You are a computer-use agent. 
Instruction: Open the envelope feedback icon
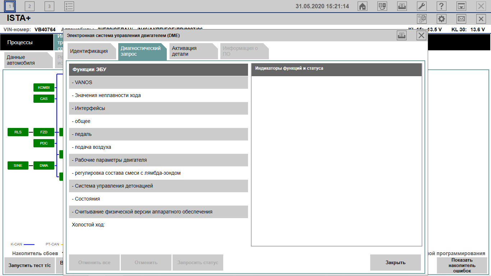(x=461, y=19)
